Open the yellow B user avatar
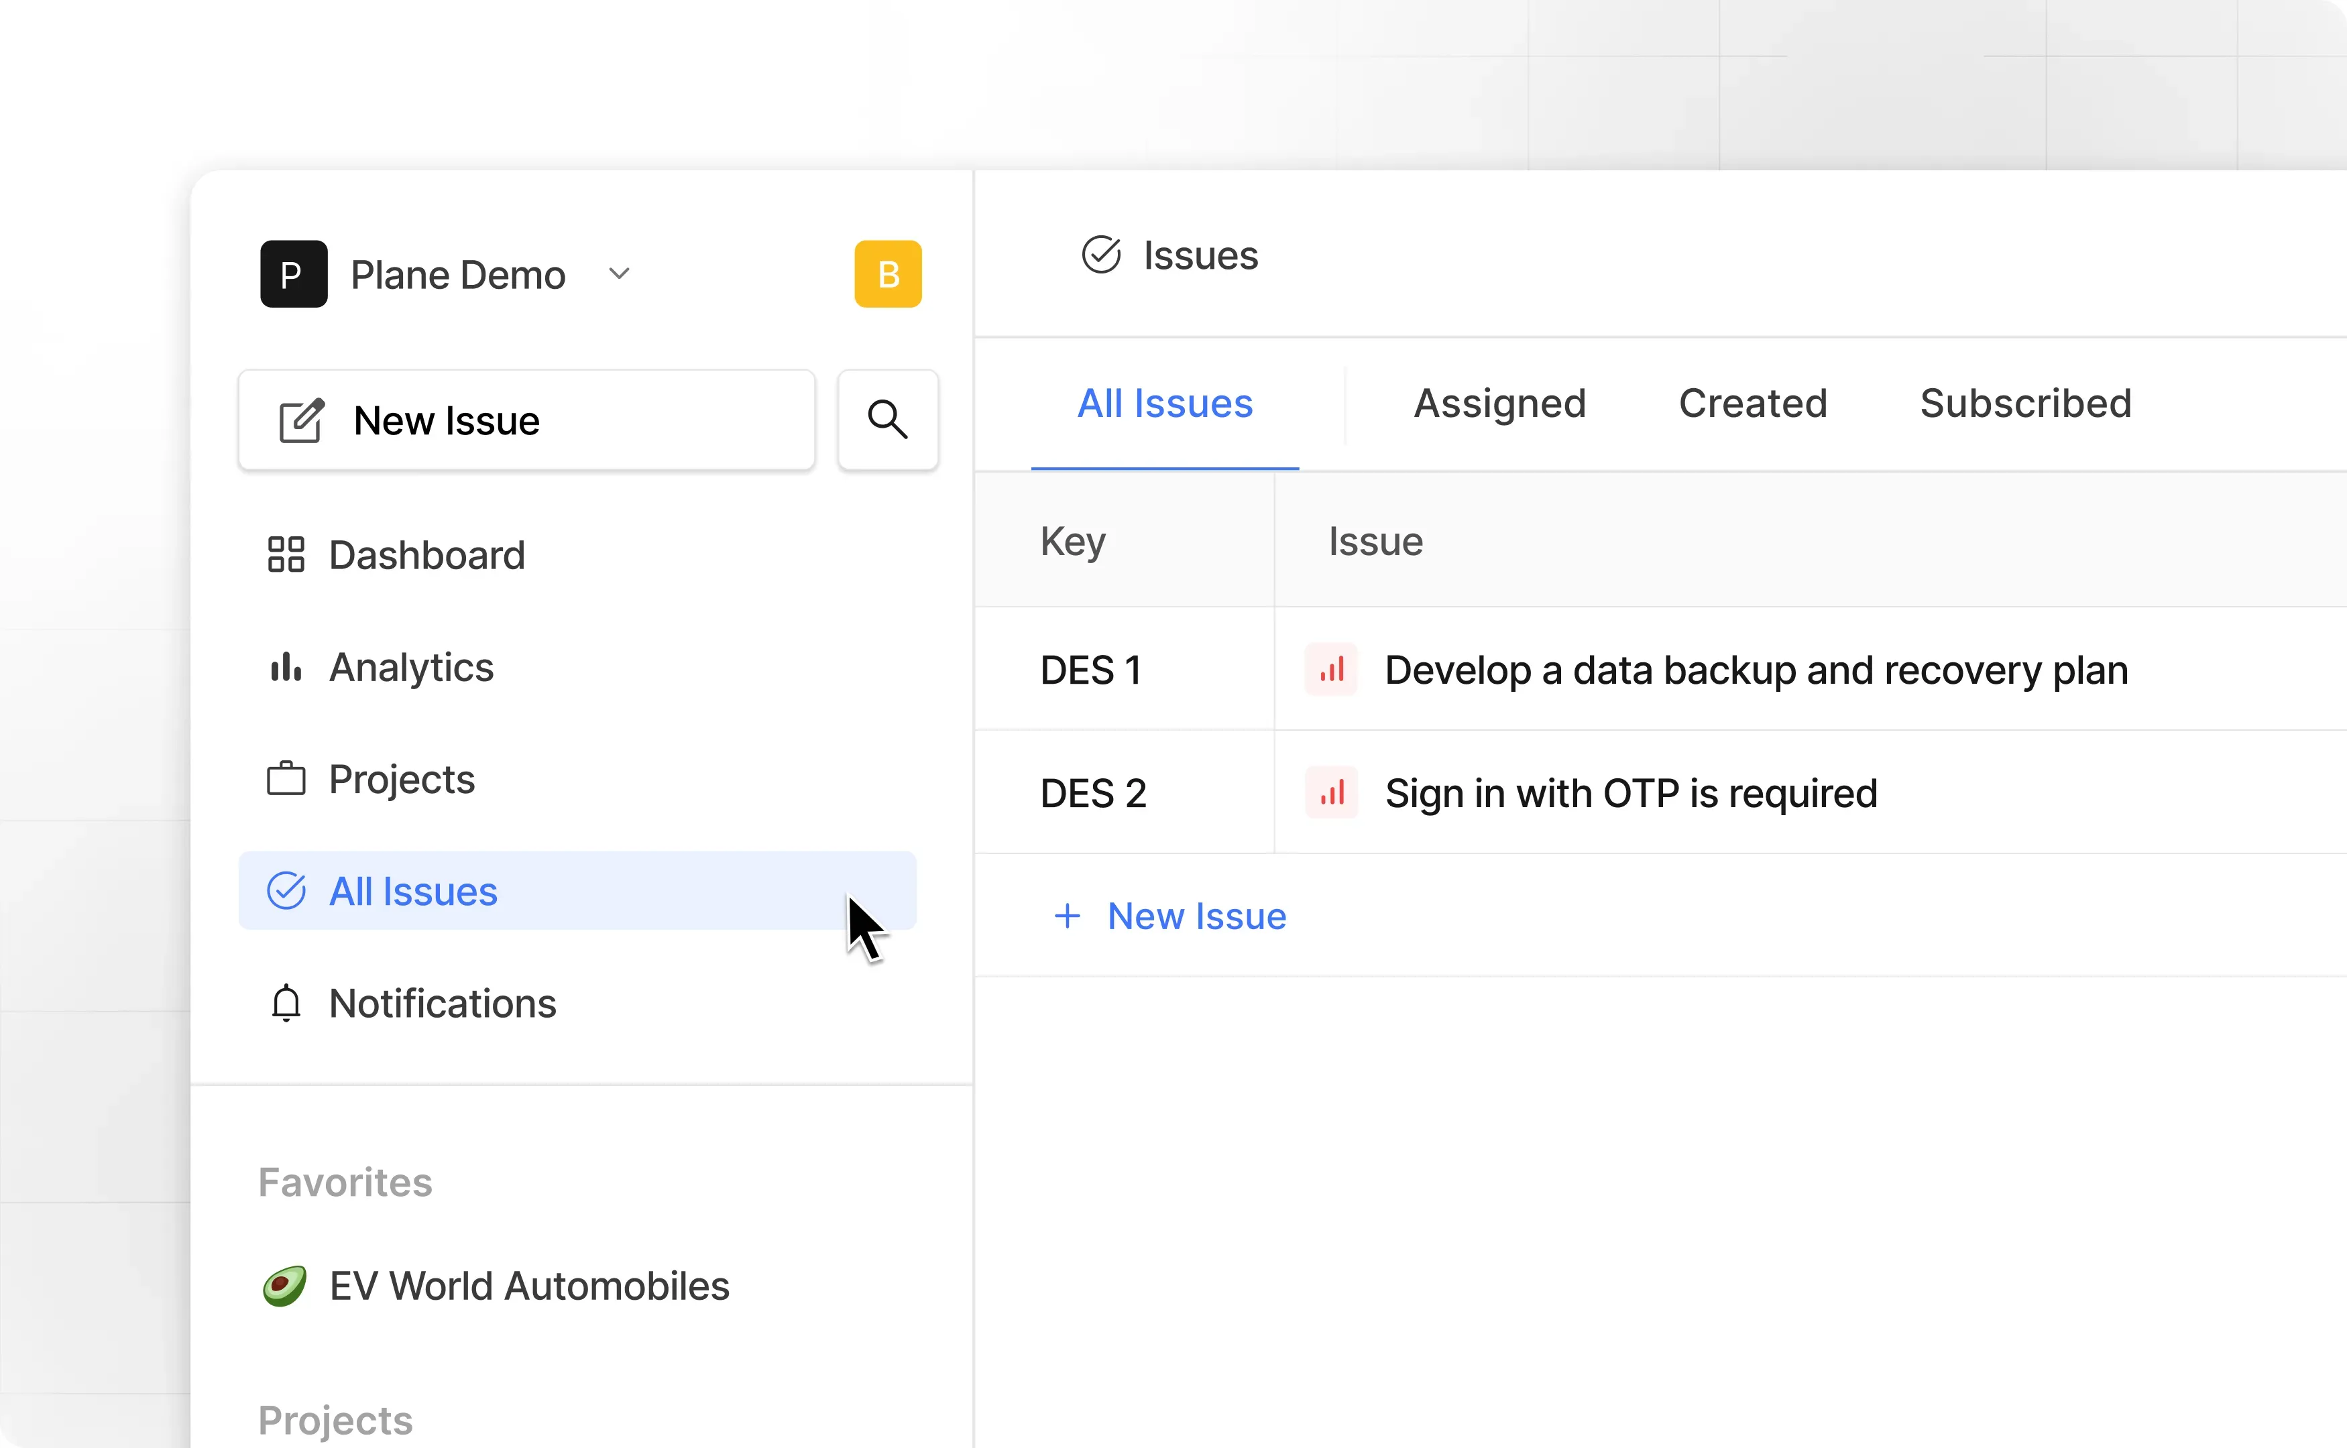Image resolution: width=2347 pixels, height=1448 pixels. click(x=887, y=274)
